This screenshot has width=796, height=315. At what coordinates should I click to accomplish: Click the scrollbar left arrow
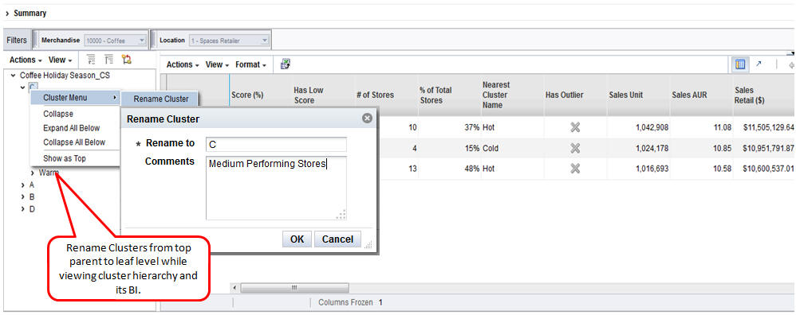click(x=234, y=288)
